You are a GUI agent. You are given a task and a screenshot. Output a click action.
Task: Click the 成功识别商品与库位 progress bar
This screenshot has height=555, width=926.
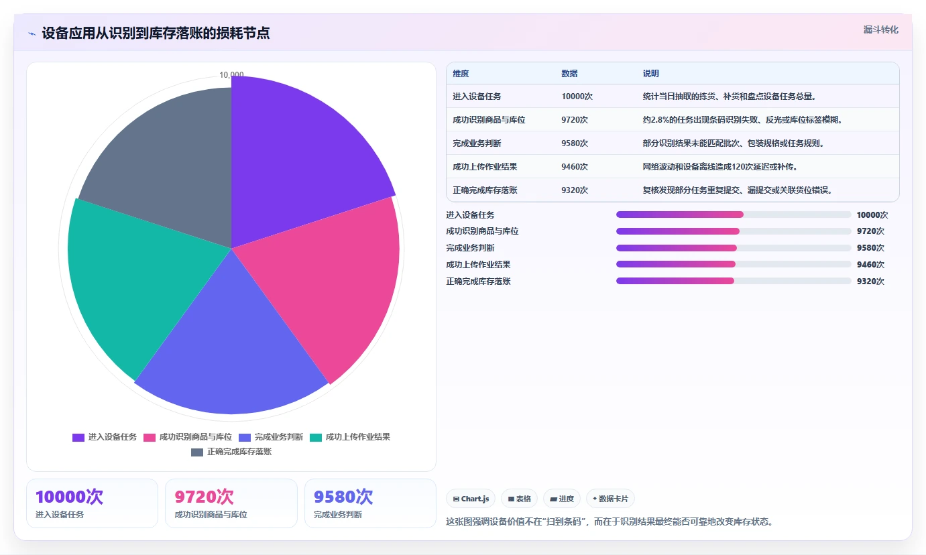tap(734, 231)
